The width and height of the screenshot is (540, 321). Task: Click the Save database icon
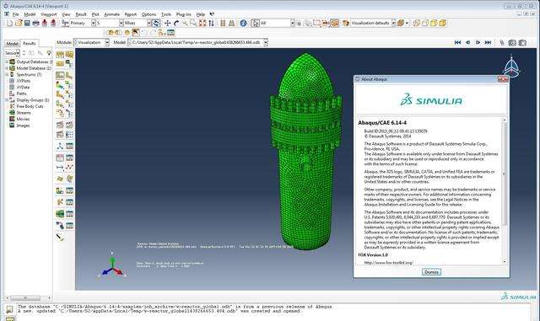(x=27, y=23)
